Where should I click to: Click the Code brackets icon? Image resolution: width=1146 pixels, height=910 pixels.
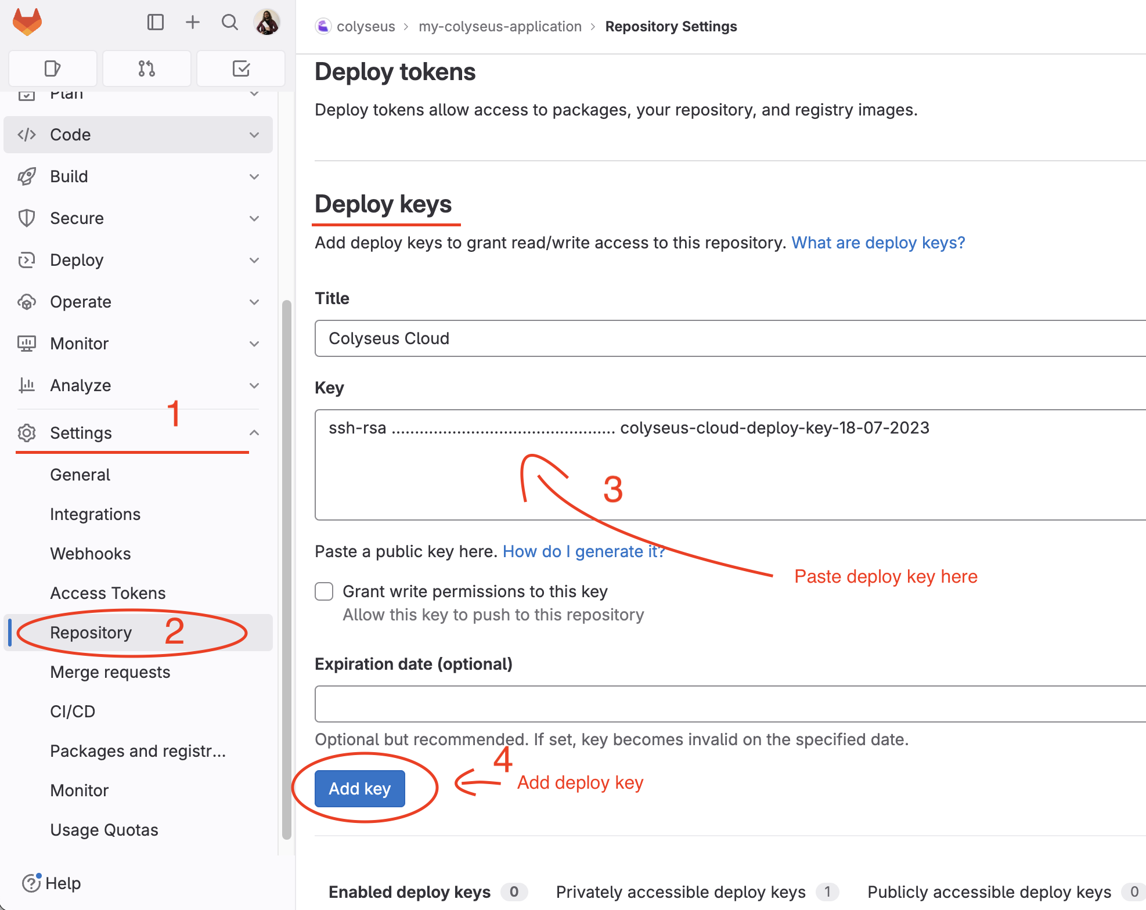(27, 135)
